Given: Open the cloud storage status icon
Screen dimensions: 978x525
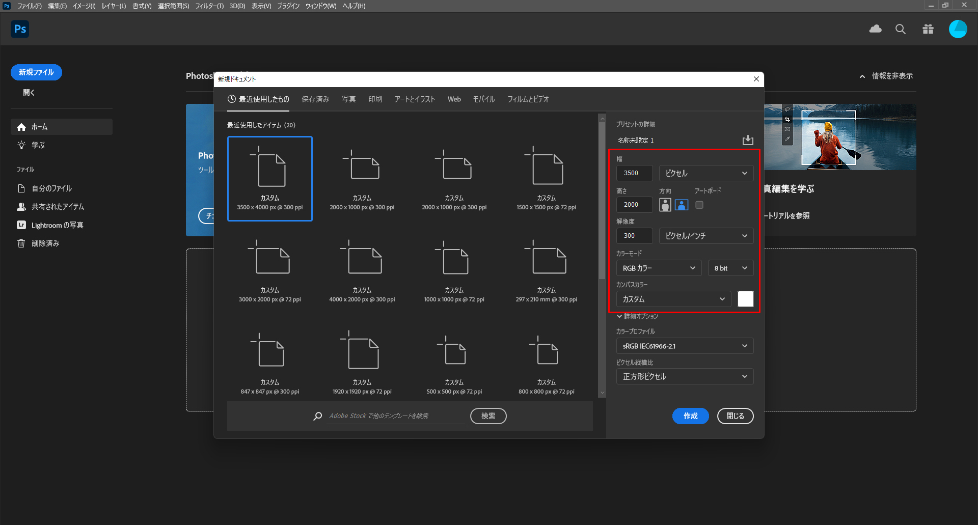Looking at the screenshot, I should pyautogui.click(x=875, y=29).
